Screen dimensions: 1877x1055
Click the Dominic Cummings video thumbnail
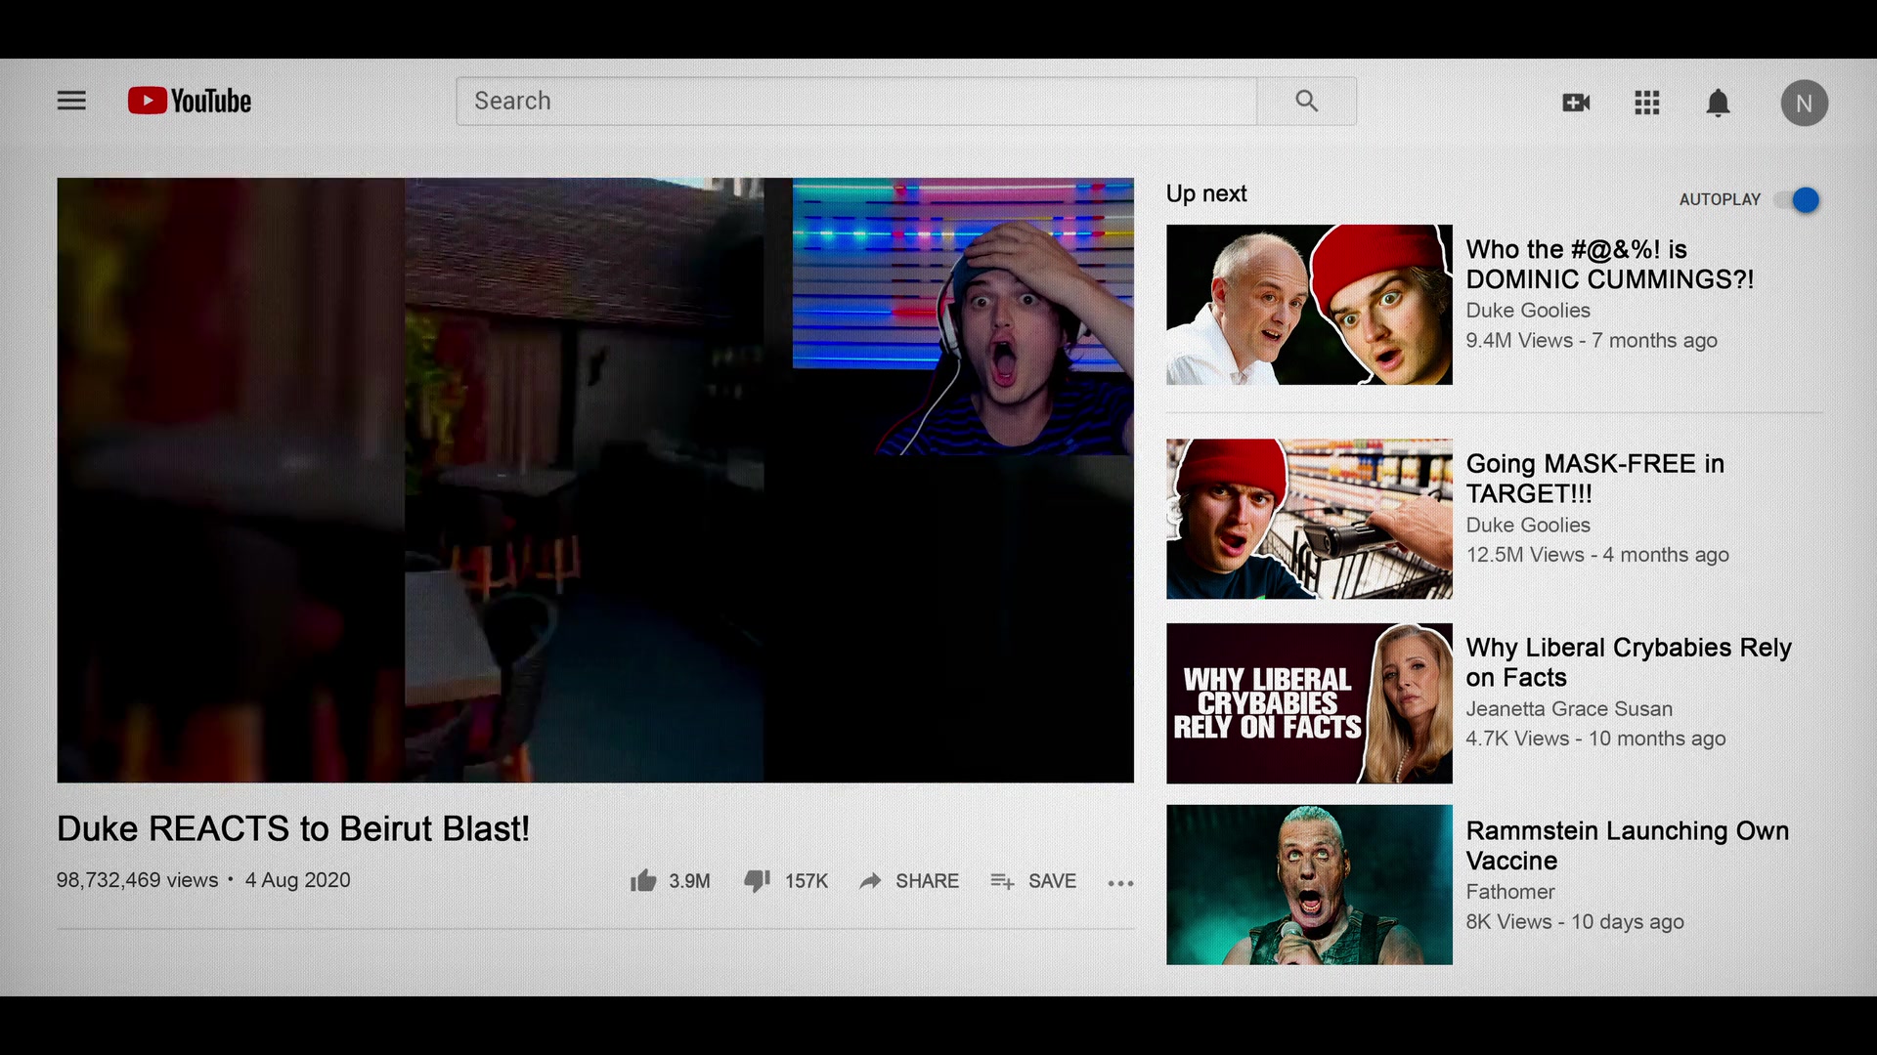click(1309, 305)
